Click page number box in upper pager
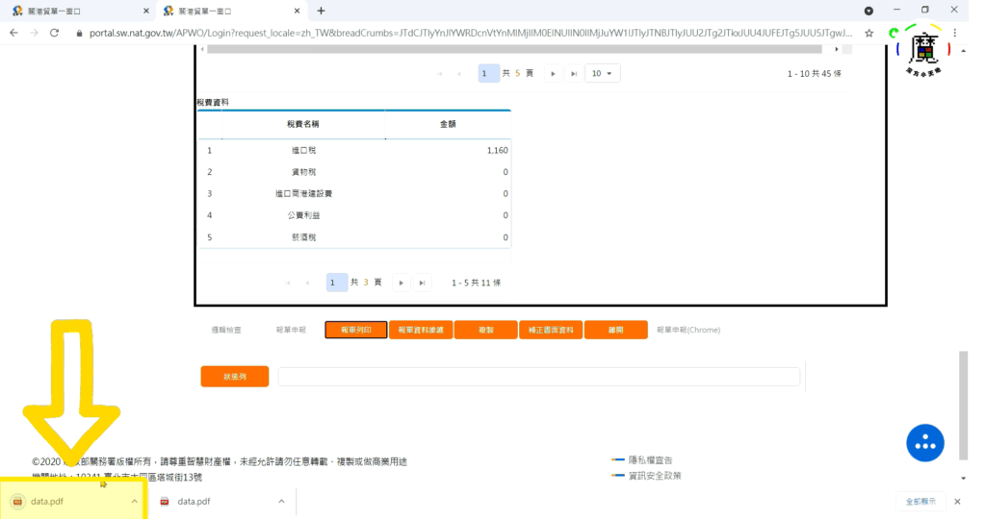 pyautogui.click(x=488, y=73)
